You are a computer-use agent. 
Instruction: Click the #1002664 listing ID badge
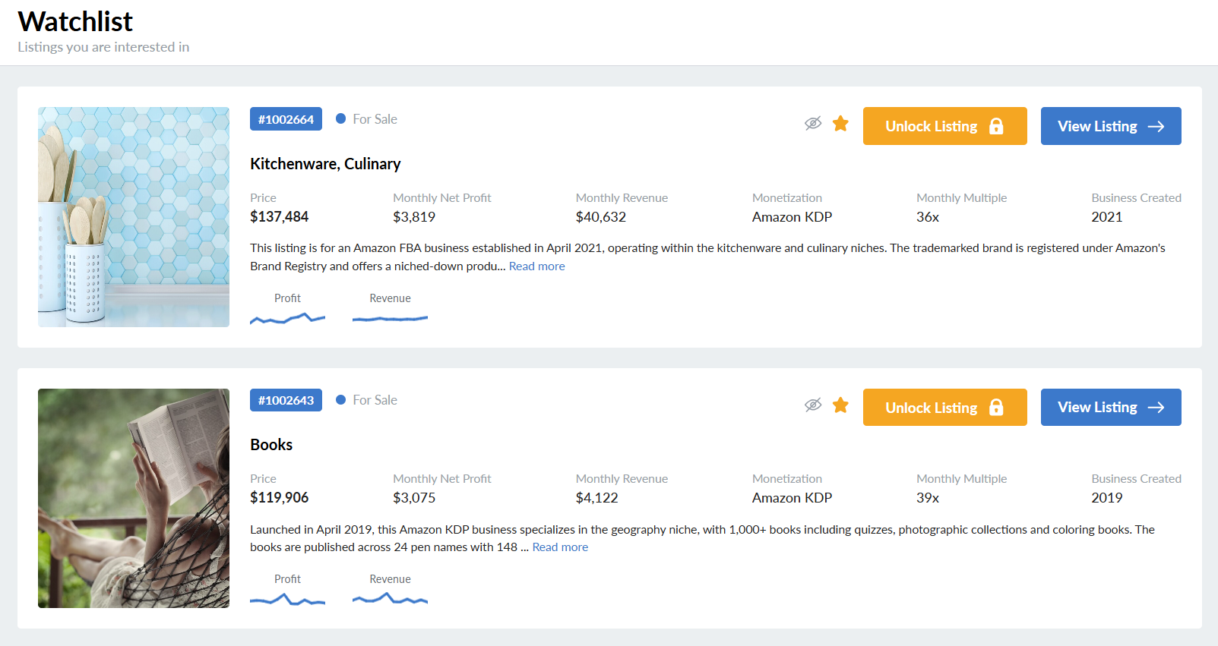point(286,119)
